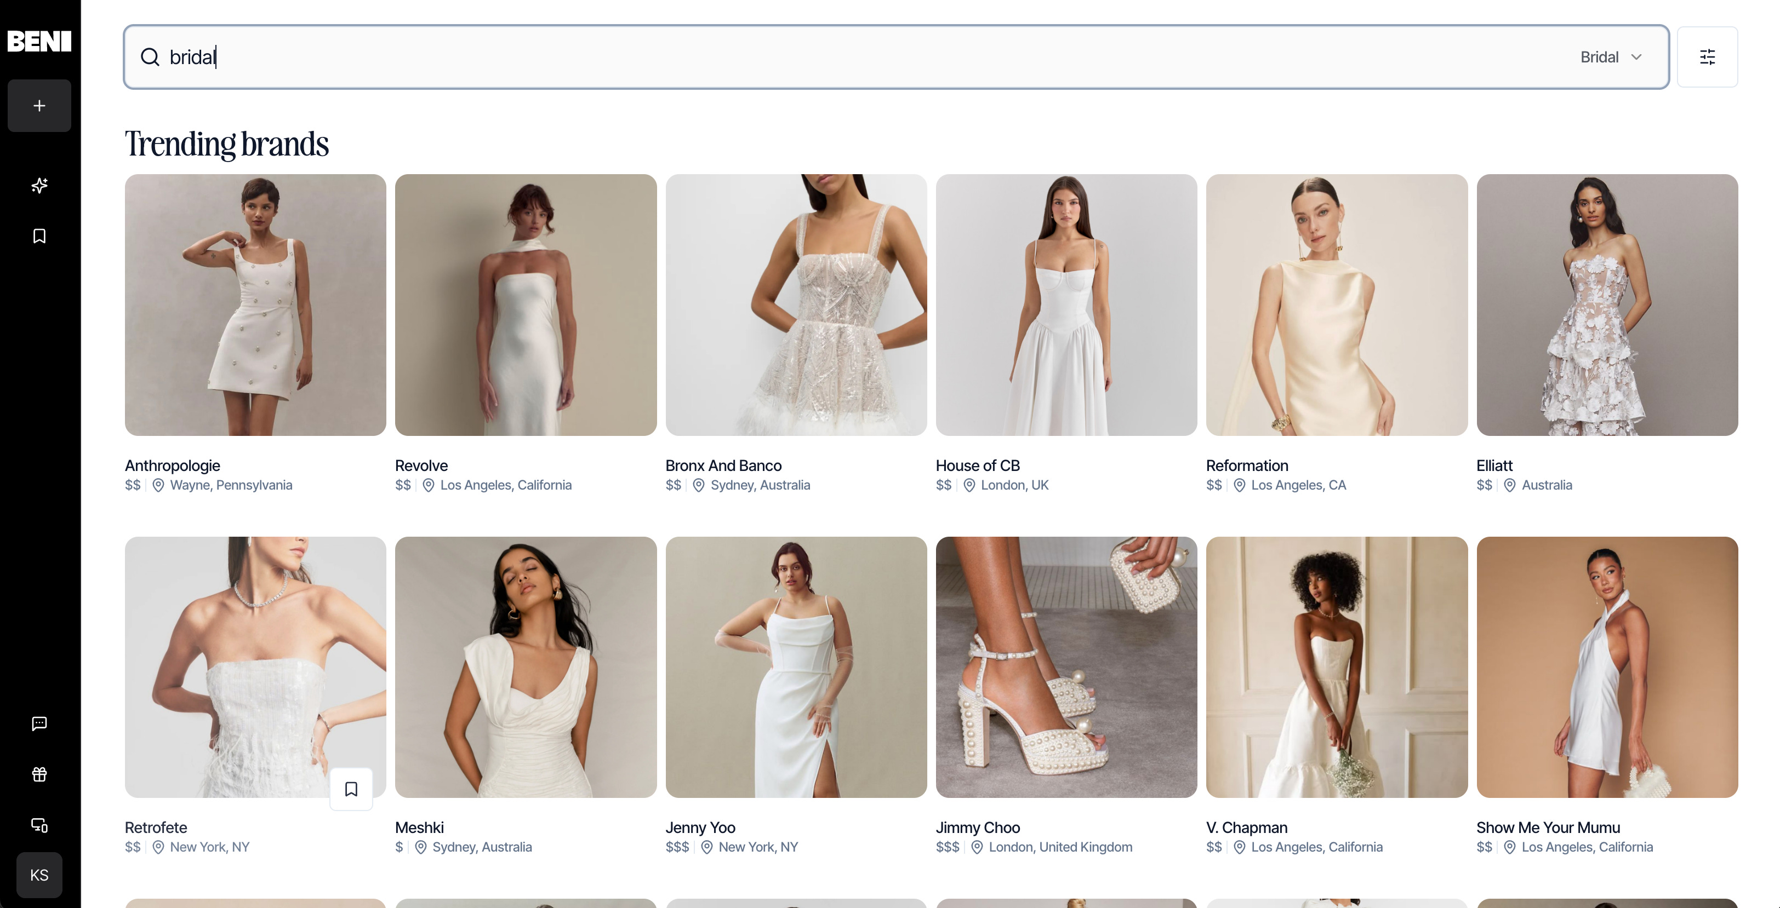Open the Anthropologie brand name link
Viewport: 1780px width, 908px height.
pos(173,466)
